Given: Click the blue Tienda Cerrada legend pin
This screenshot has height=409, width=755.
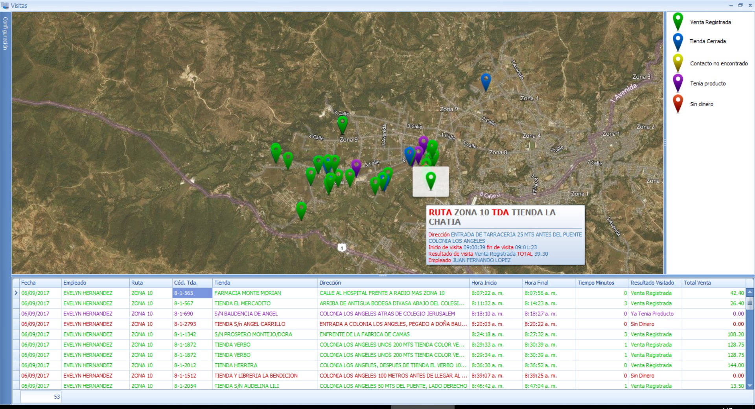Looking at the screenshot, I should 678,42.
